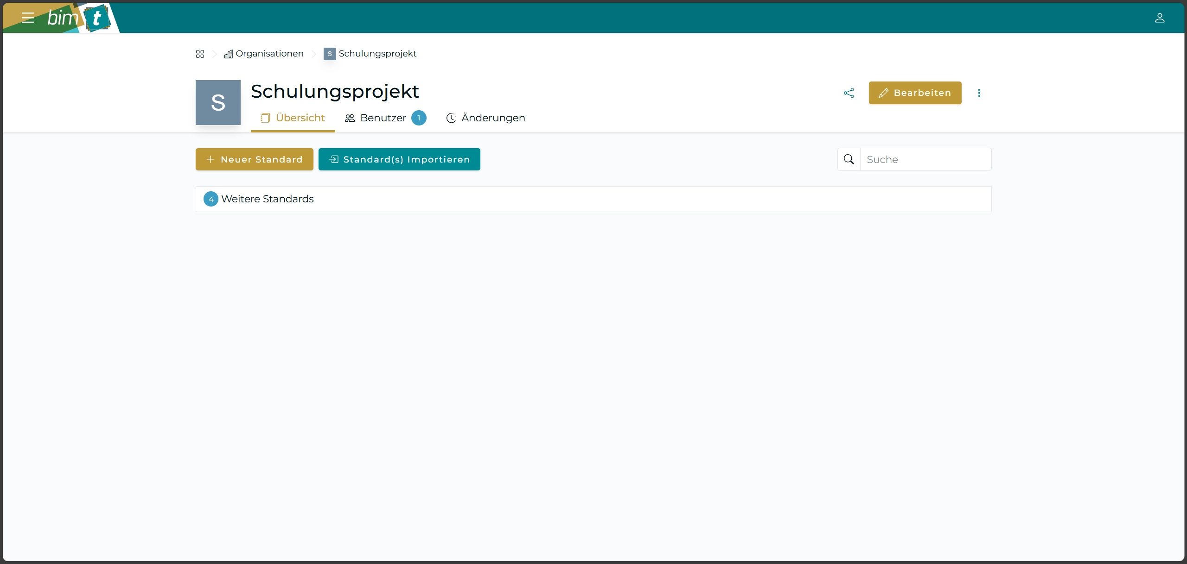This screenshot has width=1187, height=564.
Task: Open the Benutzer tab
Action: click(377, 118)
